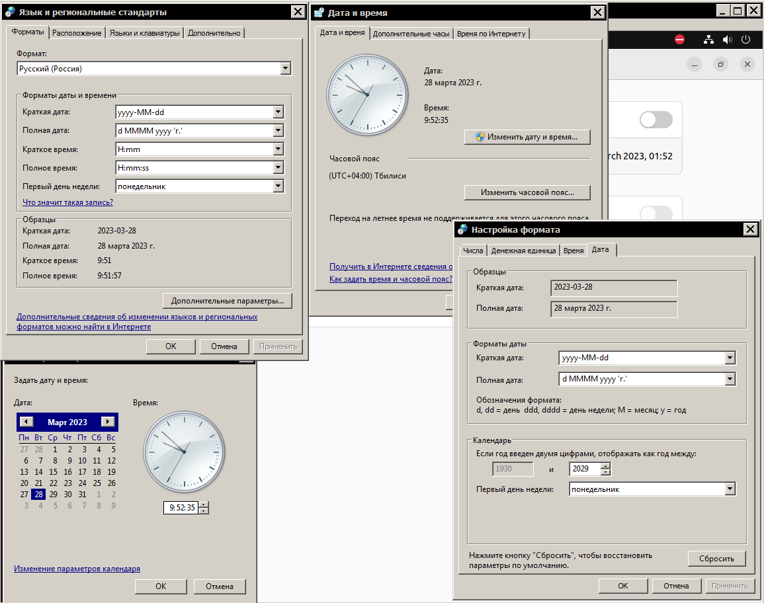Open the Первый день недели dropdown in Настройка формата
The height and width of the screenshot is (603, 764).
point(730,489)
